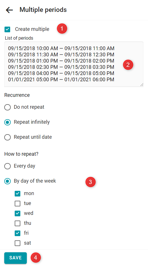The height and width of the screenshot is (265, 148).
Task: Disable the fri checkbox
Action: (18, 233)
